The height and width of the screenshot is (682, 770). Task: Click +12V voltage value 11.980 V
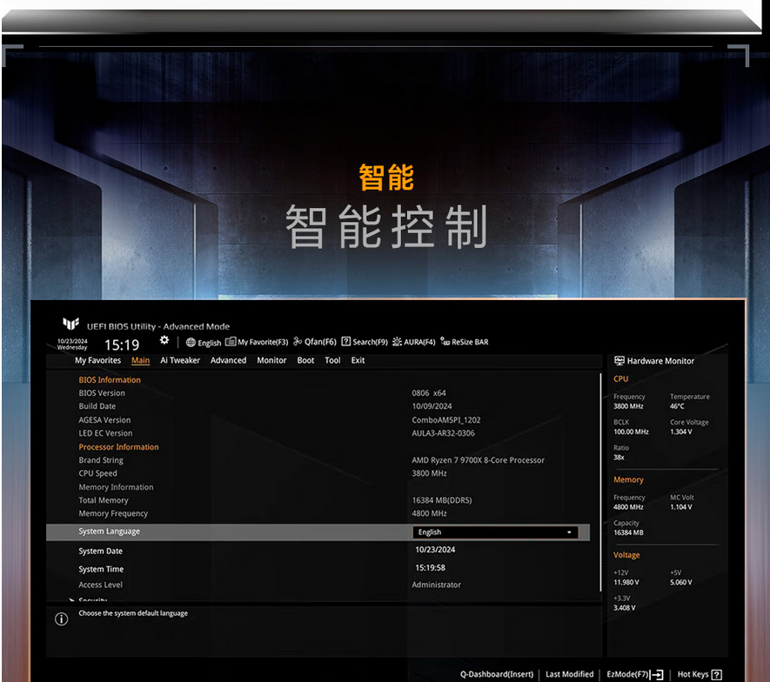pyautogui.click(x=626, y=582)
